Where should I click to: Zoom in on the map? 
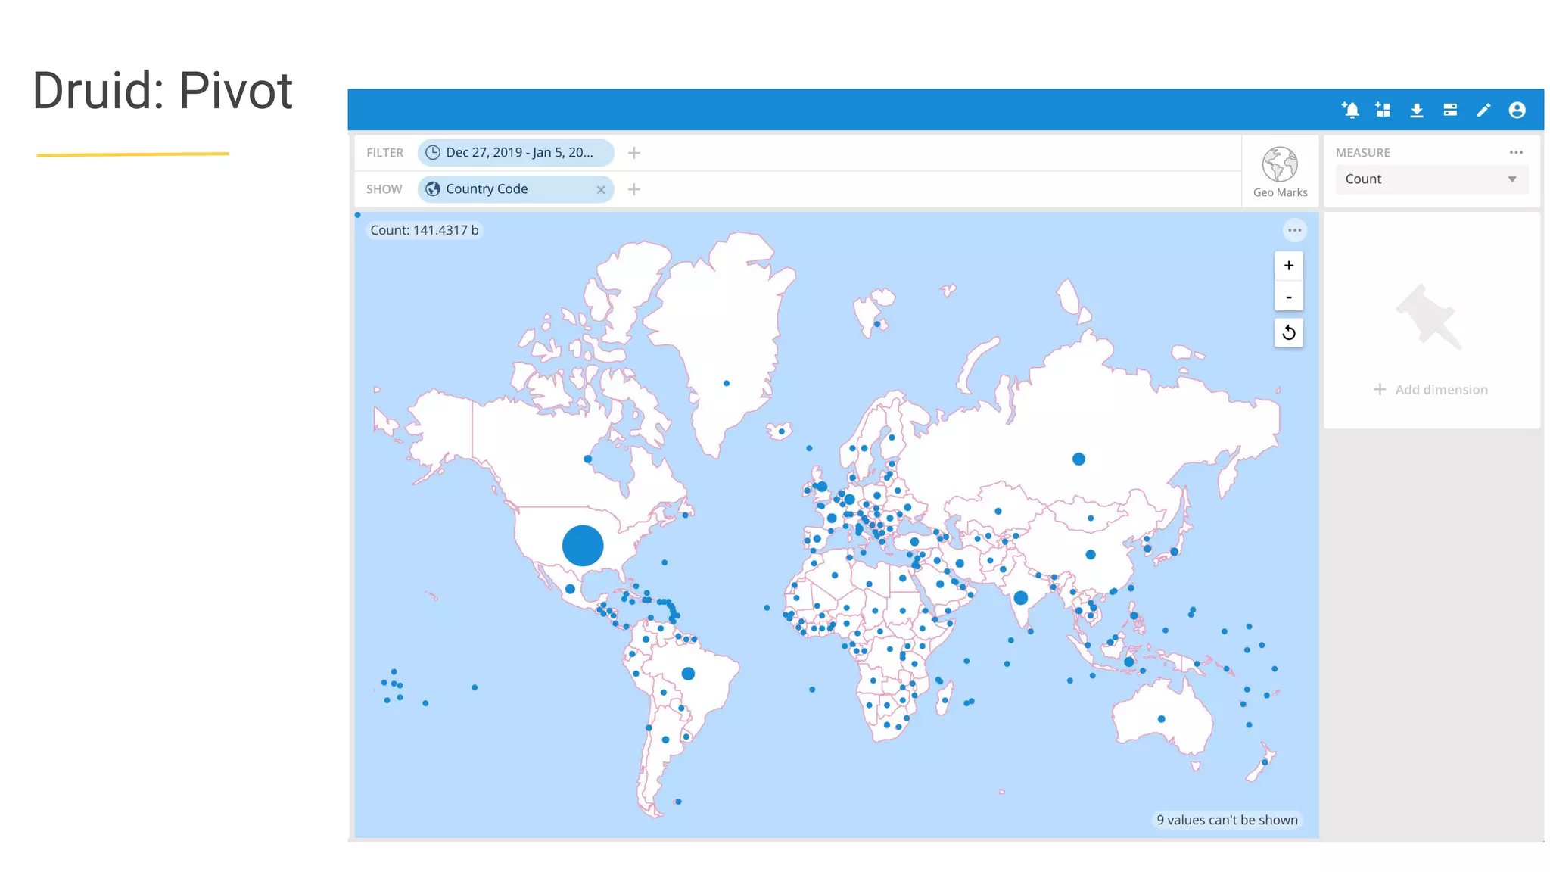click(1289, 266)
